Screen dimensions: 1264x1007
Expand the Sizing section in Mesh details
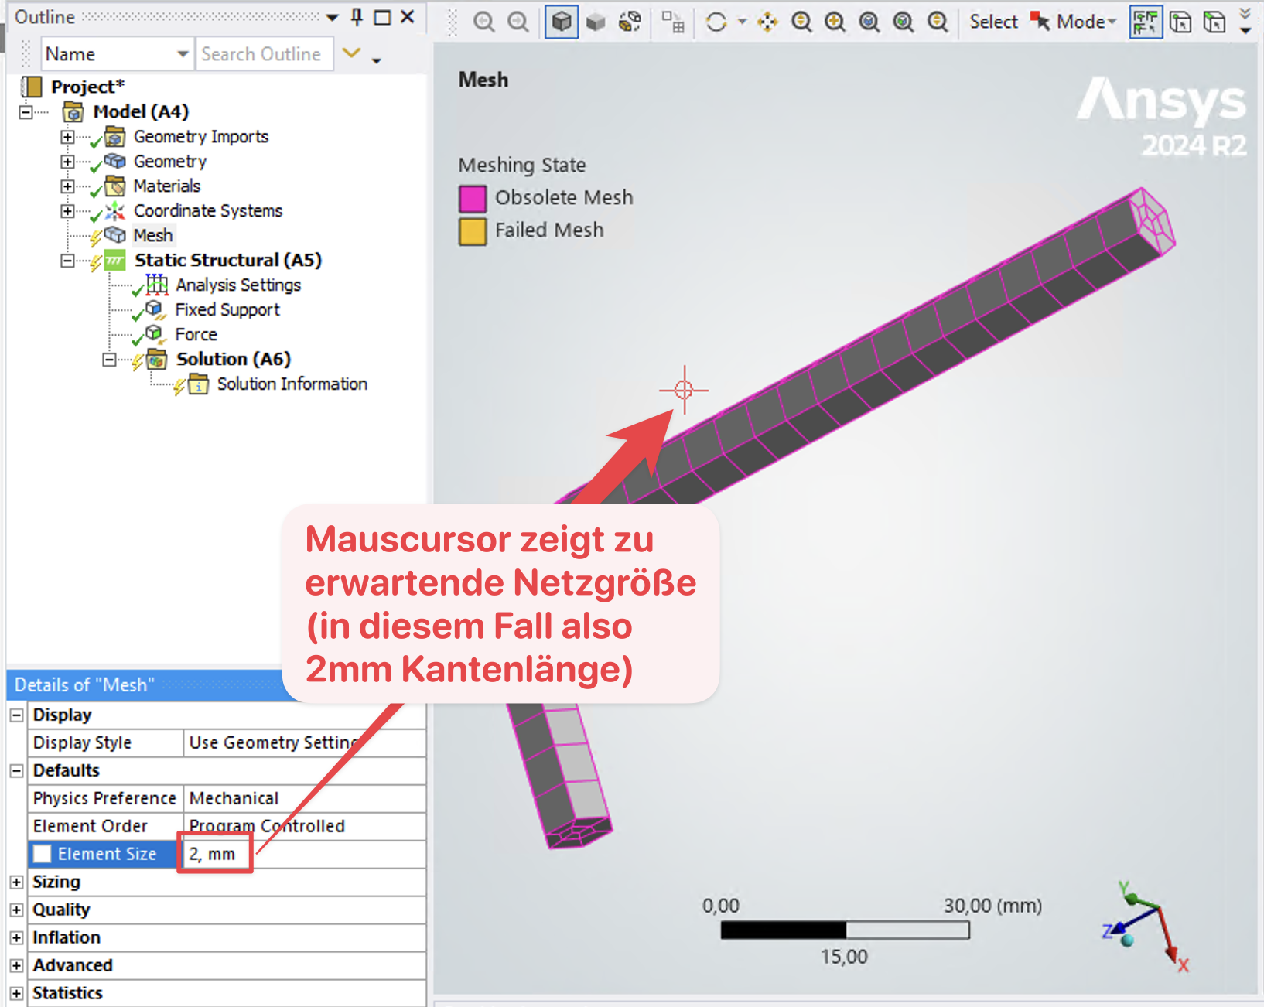click(17, 882)
